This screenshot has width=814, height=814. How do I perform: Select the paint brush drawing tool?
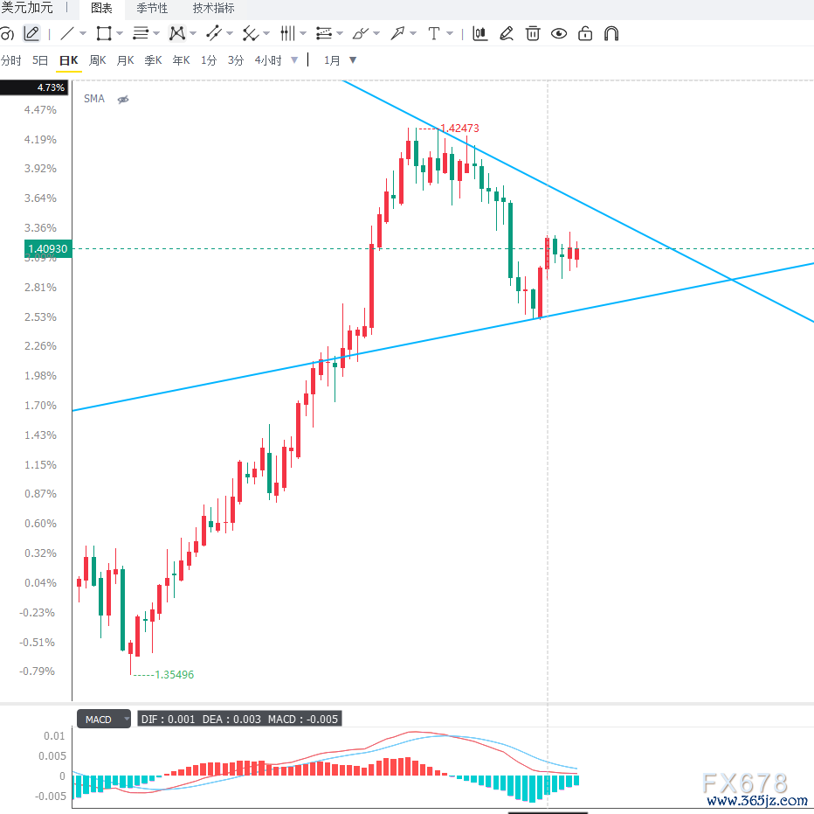pyautogui.click(x=361, y=34)
